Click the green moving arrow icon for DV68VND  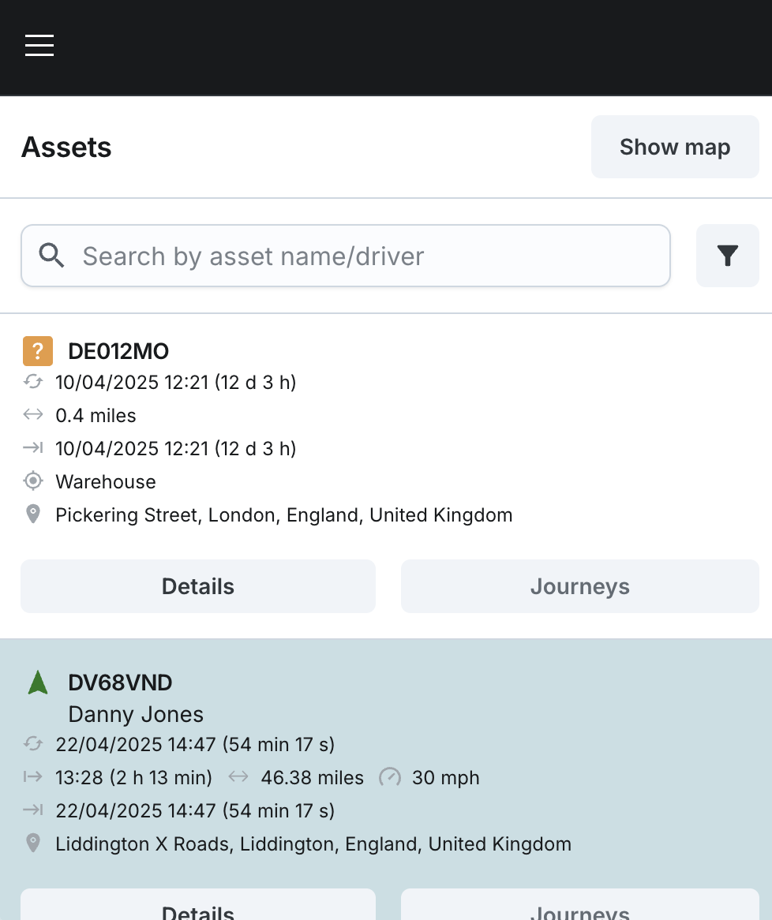[x=38, y=683]
